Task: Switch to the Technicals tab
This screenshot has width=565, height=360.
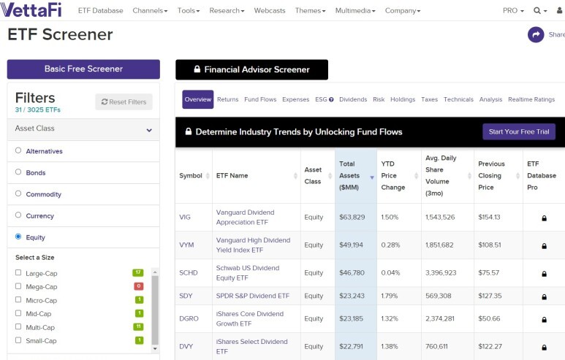Action: (458, 99)
